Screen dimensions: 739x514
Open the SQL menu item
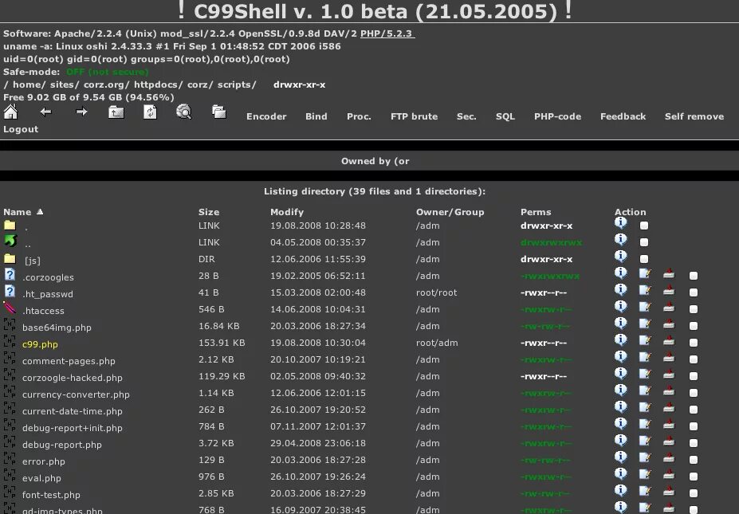tap(505, 116)
